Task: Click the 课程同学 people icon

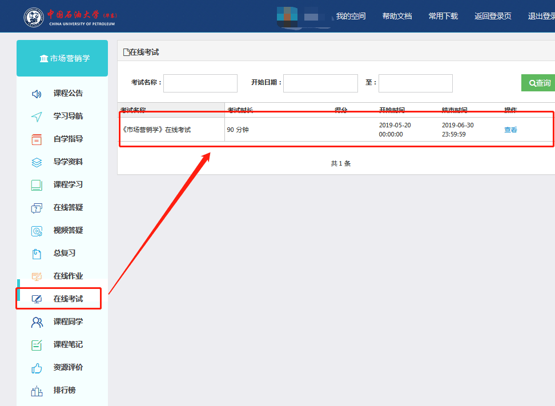Action: 37,322
